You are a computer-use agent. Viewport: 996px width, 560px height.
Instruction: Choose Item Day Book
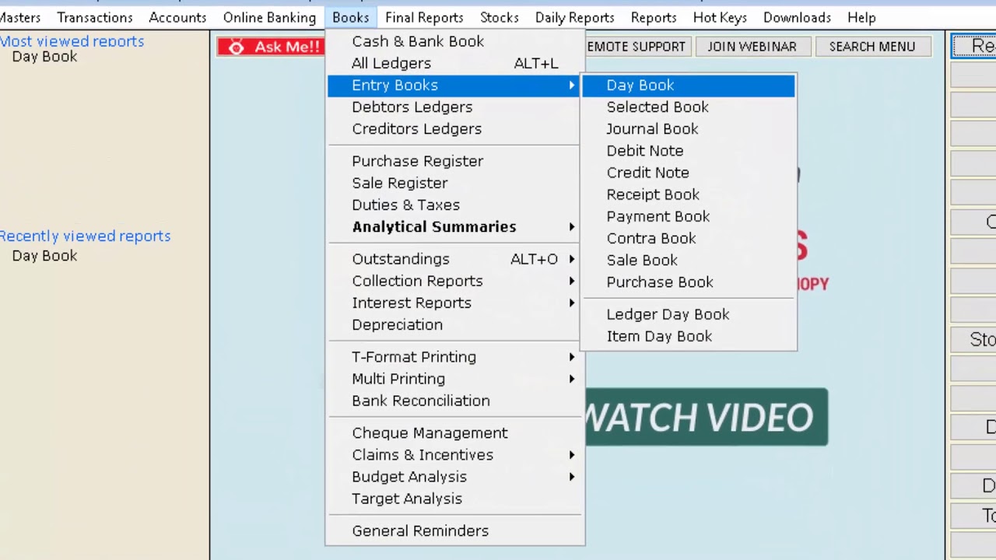point(689,336)
